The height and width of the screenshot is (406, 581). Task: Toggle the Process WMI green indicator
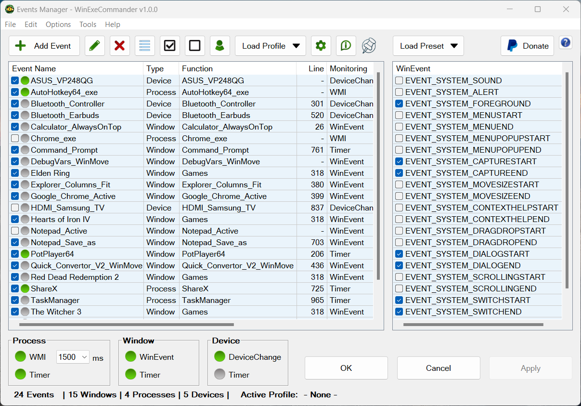[20, 357]
